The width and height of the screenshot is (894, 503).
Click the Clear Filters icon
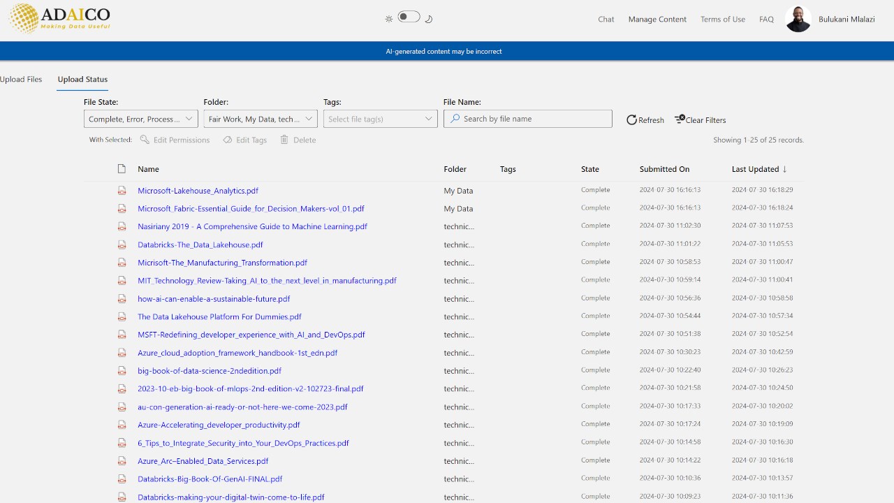point(680,119)
